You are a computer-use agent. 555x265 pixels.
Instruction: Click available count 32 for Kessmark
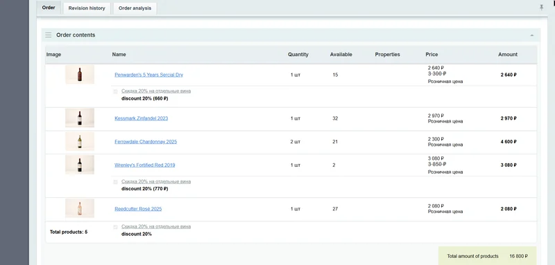click(x=335, y=118)
